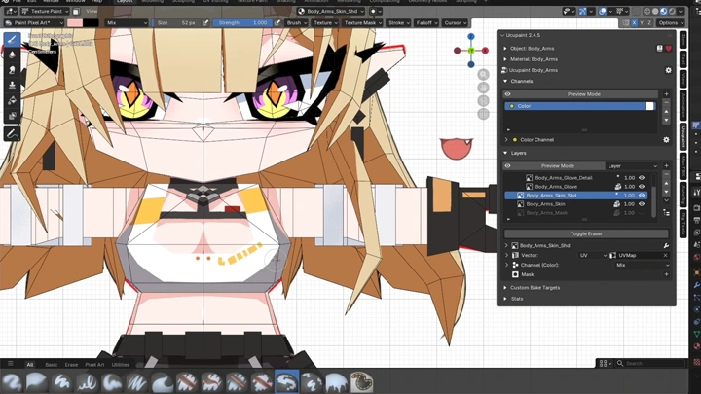Collapse the Channels section
Image resolution: width=701 pixels, height=394 pixels.
[x=505, y=82]
